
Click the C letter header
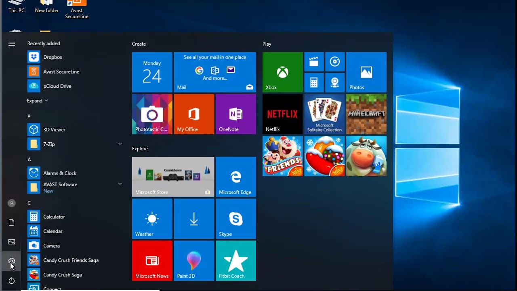[x=29, y=203]
